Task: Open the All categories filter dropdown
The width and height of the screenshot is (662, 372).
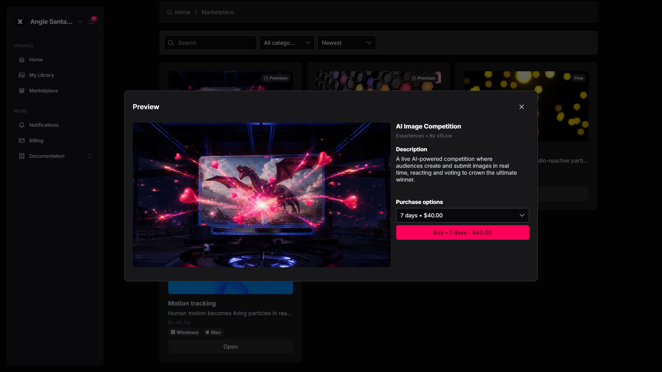Action: 287,43
